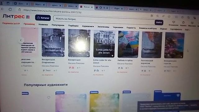199x112 pixels.
Task: Open the pink audiobook cover in Популярные аудиокниги
Action: [71, 103]
